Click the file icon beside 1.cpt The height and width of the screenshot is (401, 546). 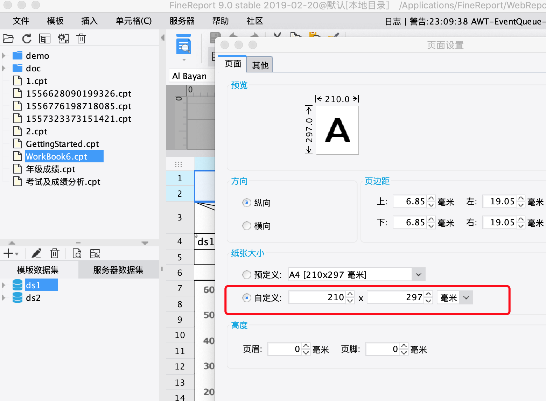pyautogui.click(x=17, y=80)
